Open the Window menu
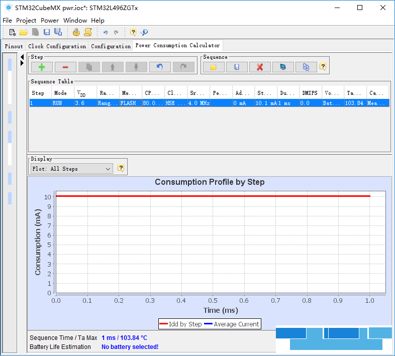The image size is (395, 356). click(75, 21)
